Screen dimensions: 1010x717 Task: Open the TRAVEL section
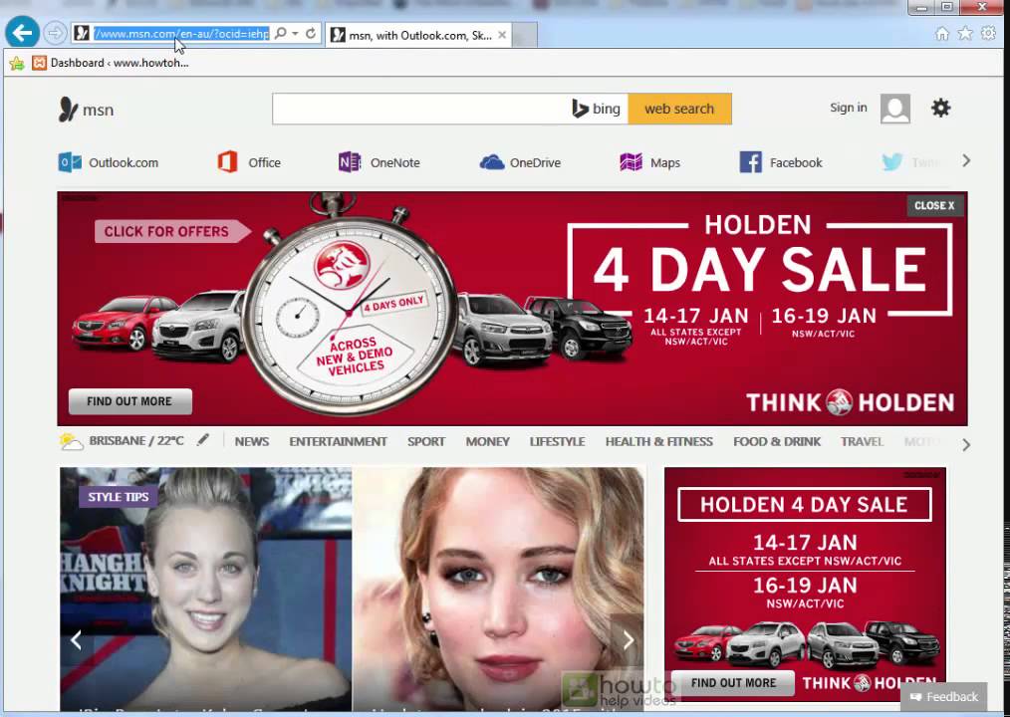click(x=862, y=442)
